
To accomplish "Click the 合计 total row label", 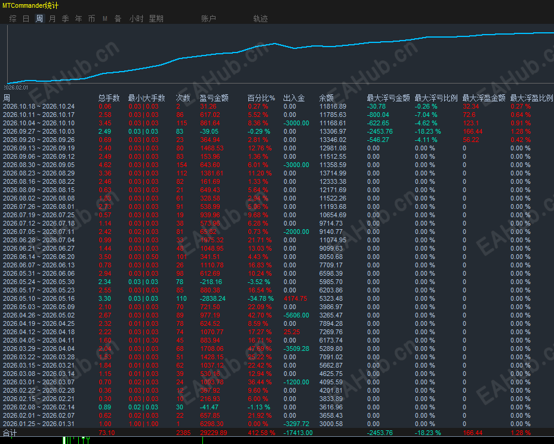I will click(x=10, y=433).
